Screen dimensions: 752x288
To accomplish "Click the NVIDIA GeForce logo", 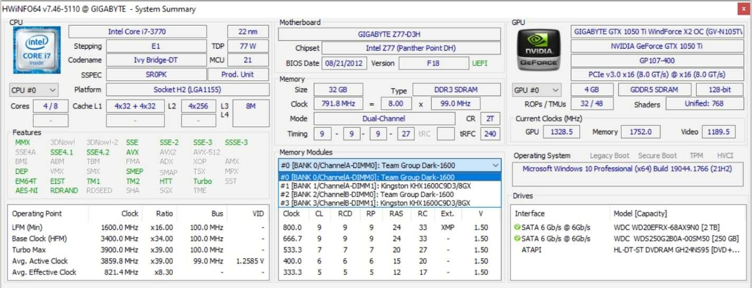I will point(538,50).
